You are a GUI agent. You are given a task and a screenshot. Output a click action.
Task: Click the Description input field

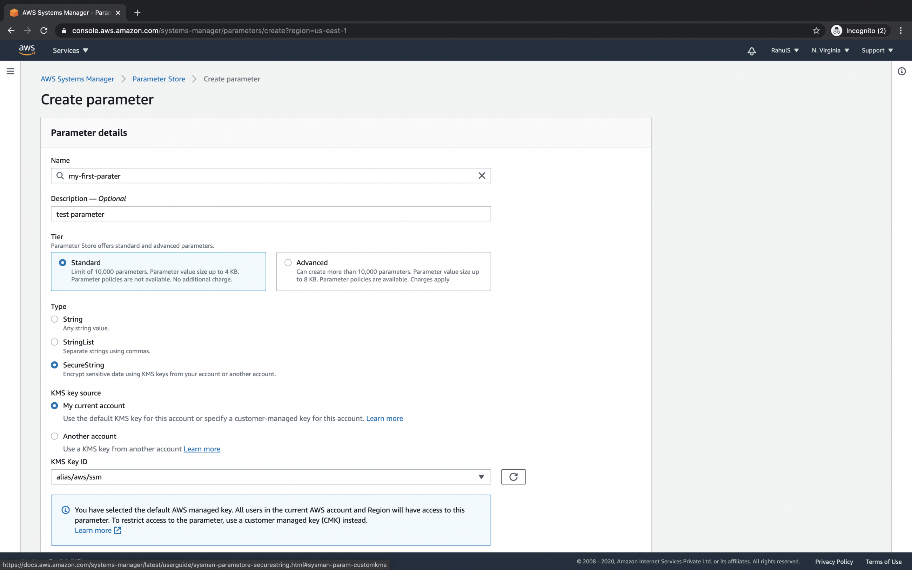pos(270,214)
